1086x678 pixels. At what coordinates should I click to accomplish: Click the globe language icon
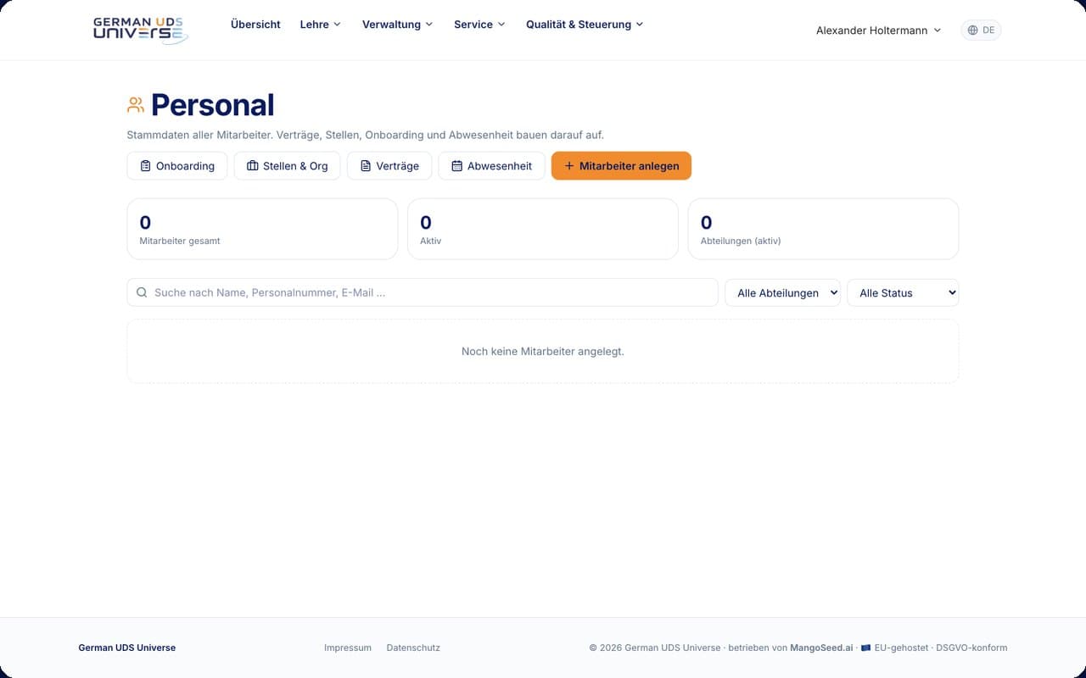[x=972, y=31]
